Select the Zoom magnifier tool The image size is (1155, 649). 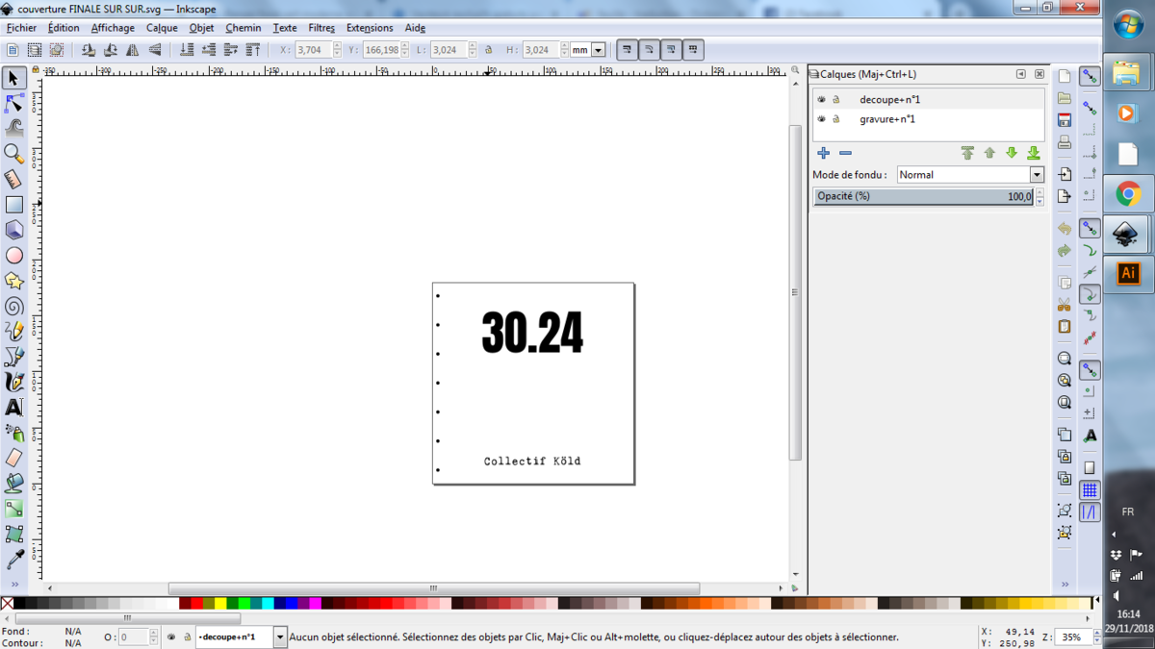14,154
